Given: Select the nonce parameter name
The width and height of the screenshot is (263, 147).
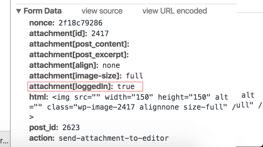Looking at the screenshot, I should (42, 23).
